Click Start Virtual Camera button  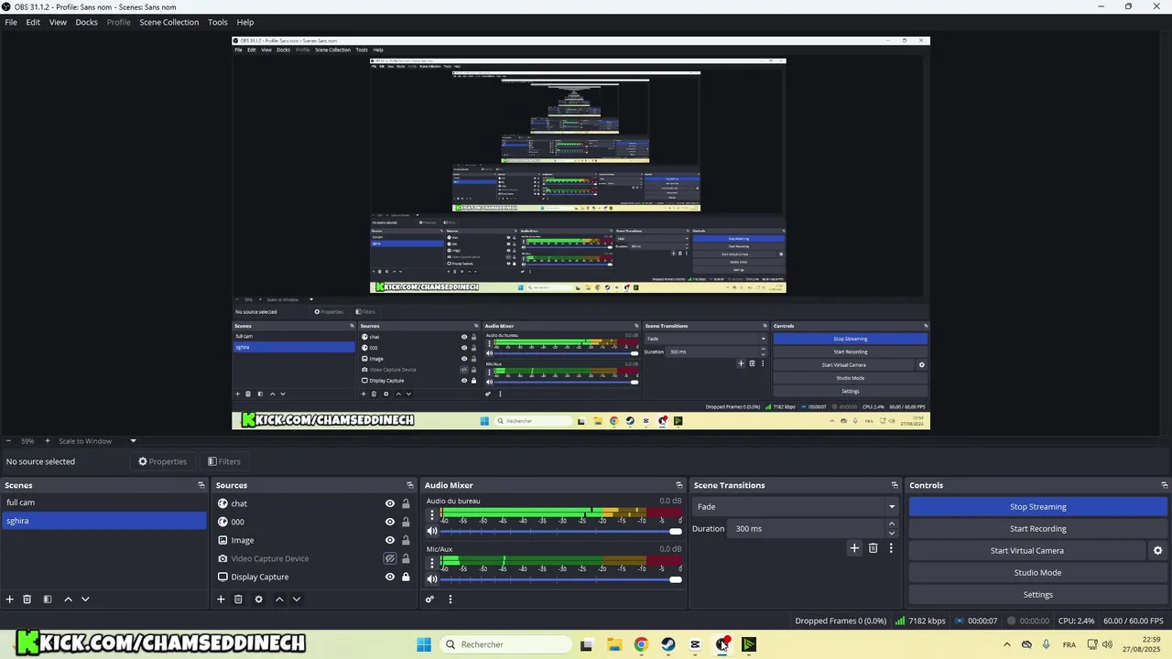pos(1026,550)
